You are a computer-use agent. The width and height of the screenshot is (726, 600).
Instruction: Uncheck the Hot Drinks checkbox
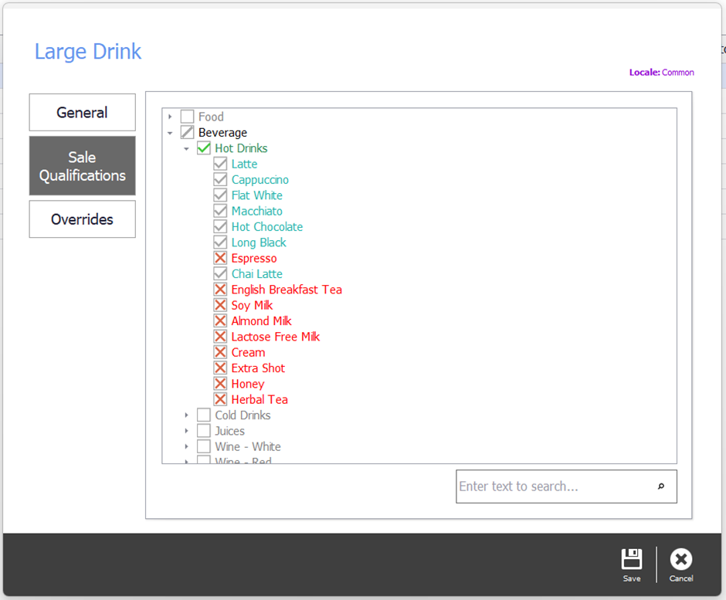(204, 148)
